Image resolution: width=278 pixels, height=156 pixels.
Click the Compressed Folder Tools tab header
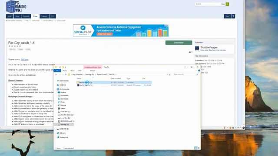pyautogui.click(x=93, y=67)
